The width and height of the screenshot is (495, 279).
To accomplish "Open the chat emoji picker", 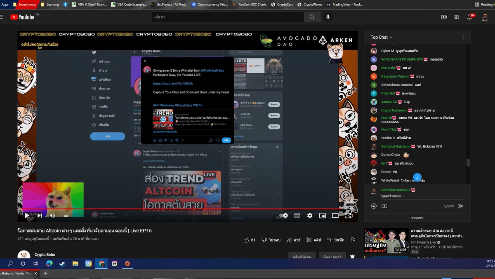I will pyautogui.click(x=374, y=206).
